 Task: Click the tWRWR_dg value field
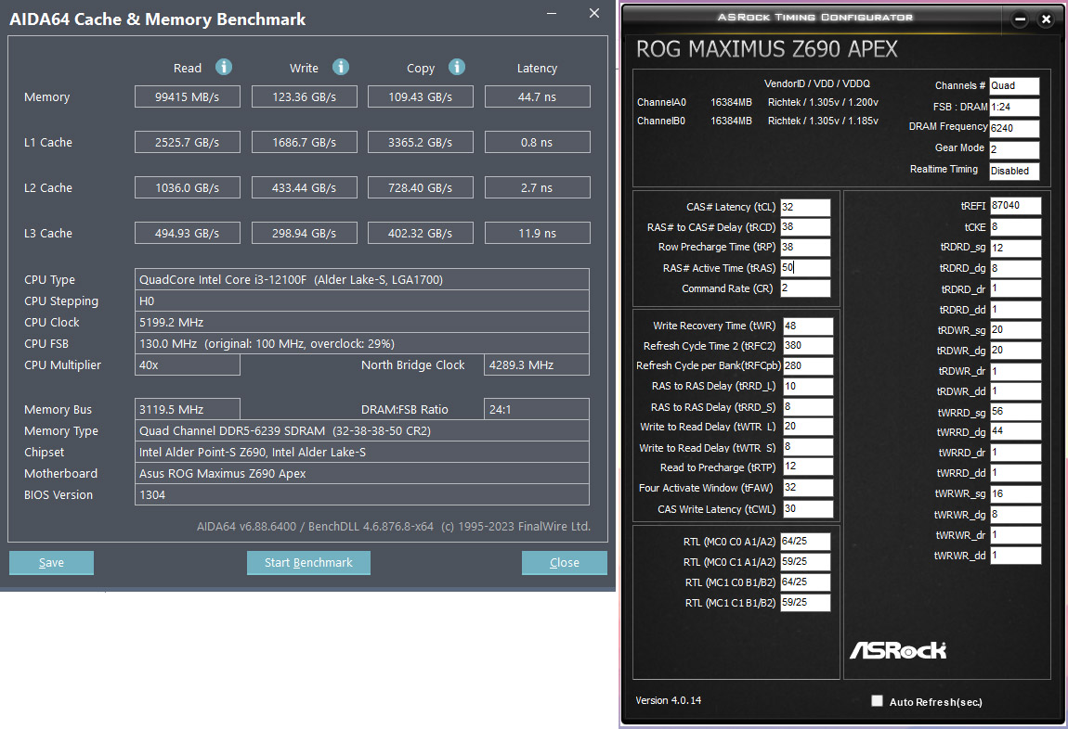[x=1016, y=514]
